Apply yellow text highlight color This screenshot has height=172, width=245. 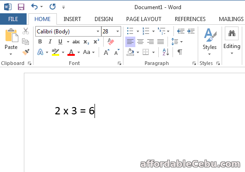pyautogui.click(x=56, y=52)
